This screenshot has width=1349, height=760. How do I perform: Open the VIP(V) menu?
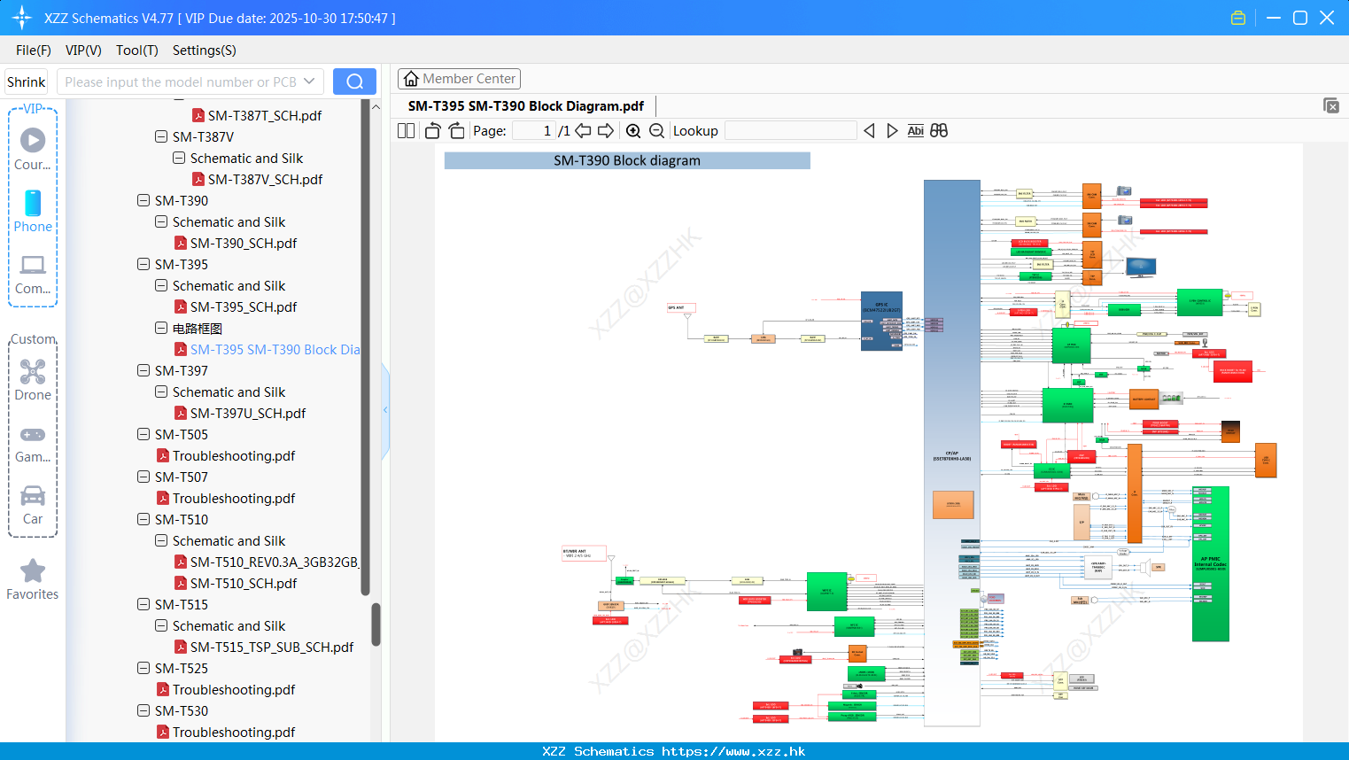click(x=83, y=50)
